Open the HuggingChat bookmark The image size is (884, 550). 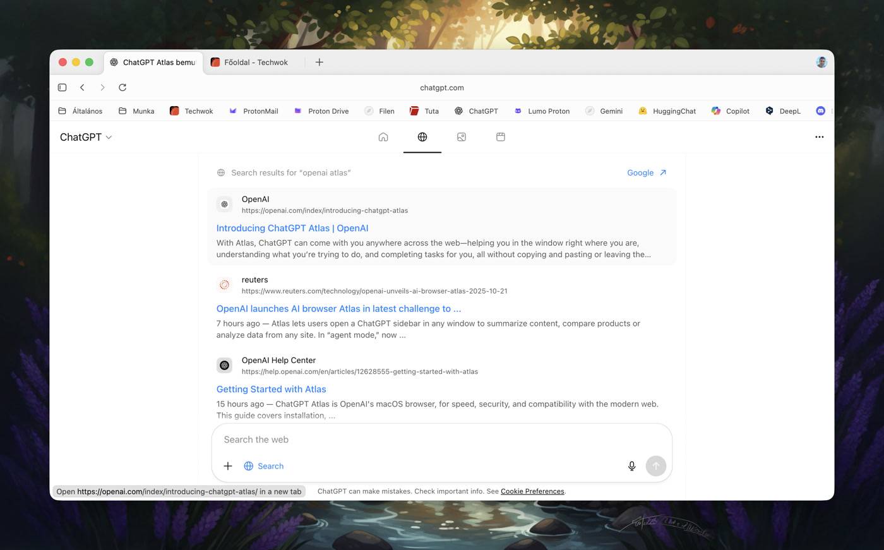[667, 111]
